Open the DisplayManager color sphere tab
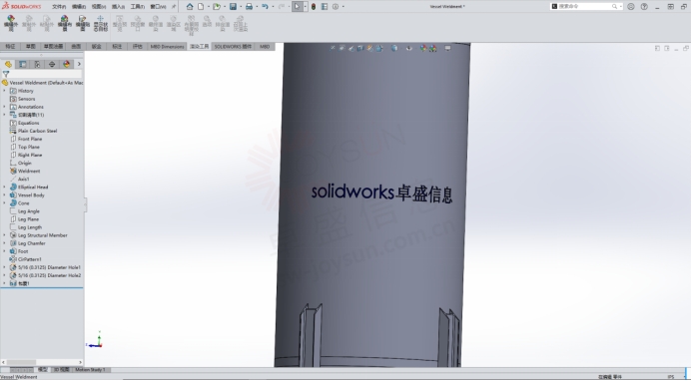The height and width of the screenshot is (381, 692). click(x=66, y=65)
